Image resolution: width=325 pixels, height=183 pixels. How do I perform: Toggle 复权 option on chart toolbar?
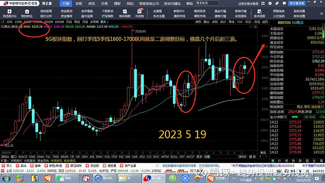click(198, 22)
